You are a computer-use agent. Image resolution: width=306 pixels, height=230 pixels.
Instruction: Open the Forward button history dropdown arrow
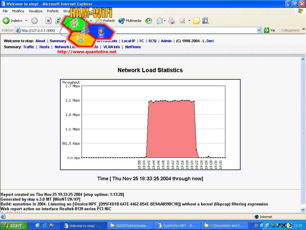click(41, 21)
